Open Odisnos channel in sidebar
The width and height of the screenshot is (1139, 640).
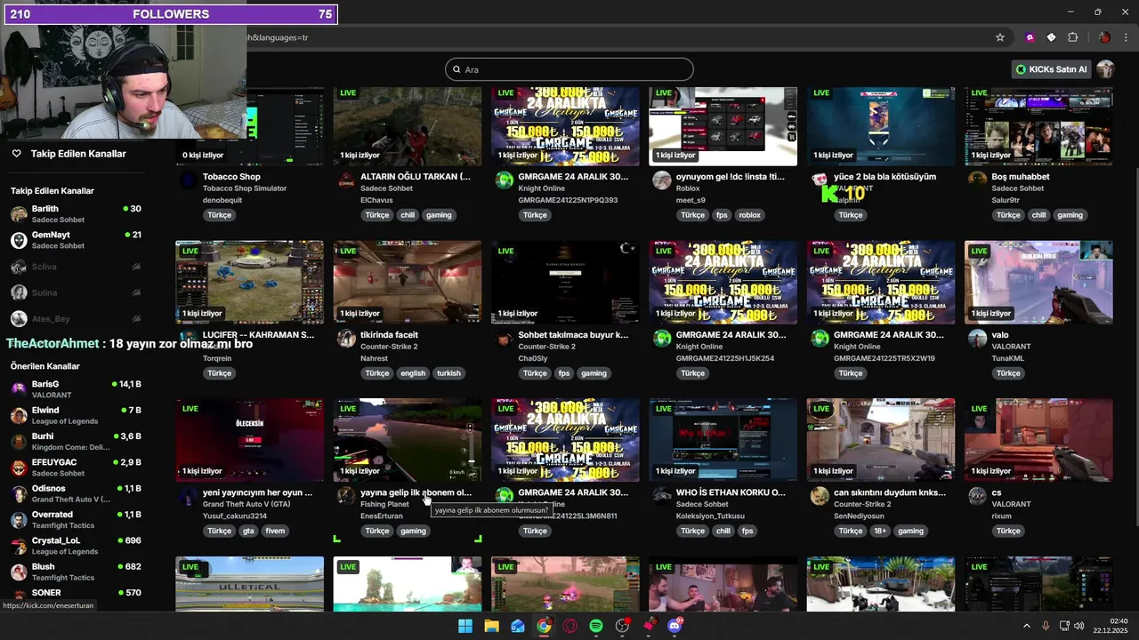76,493
